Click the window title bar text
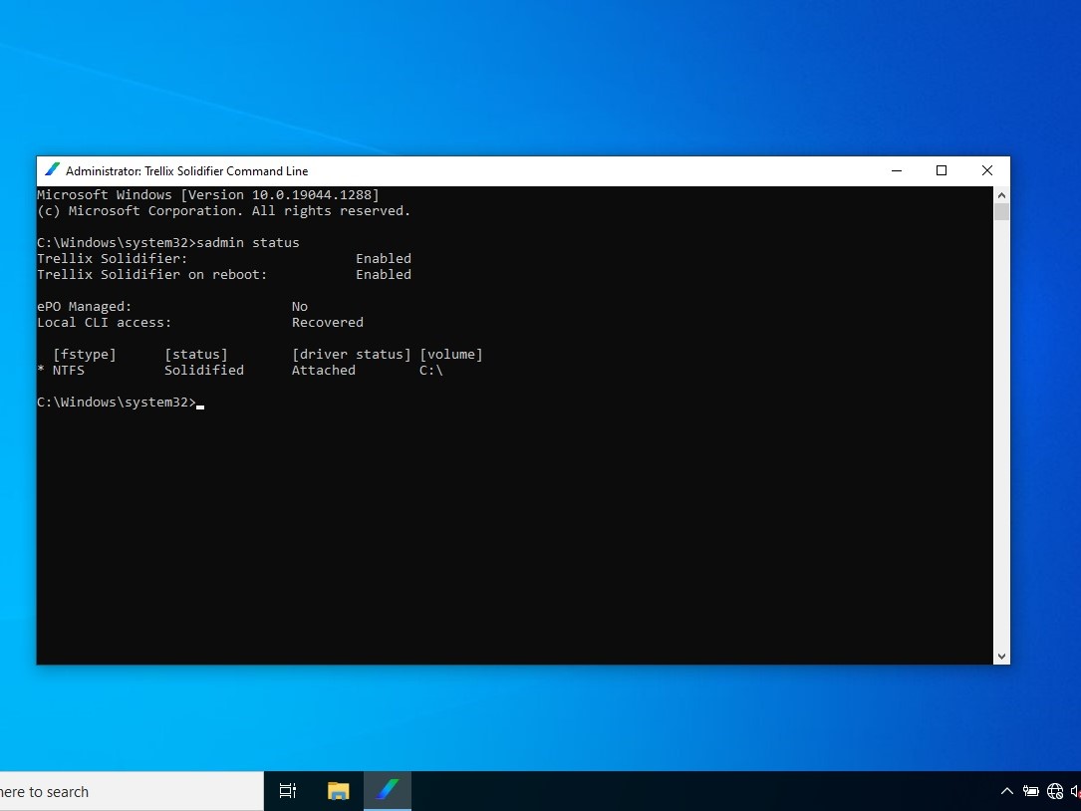 tap(187, 170)
